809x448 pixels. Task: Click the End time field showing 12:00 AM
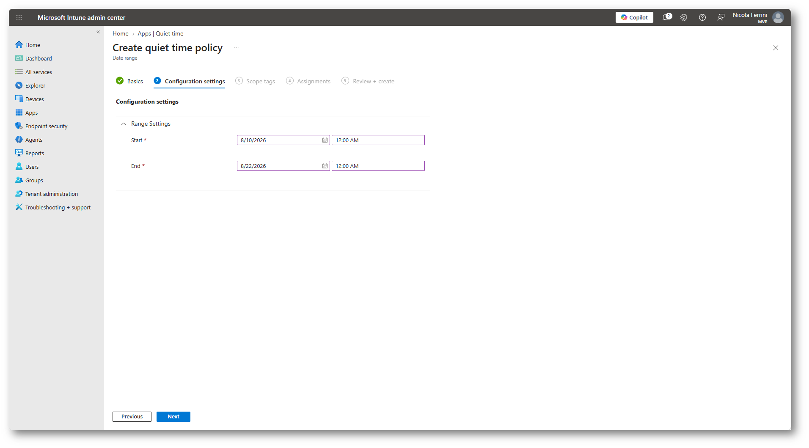pyautogui.click(x=378, y=166)
